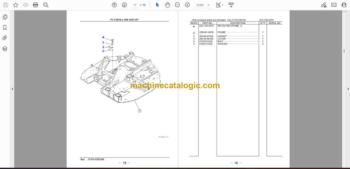Image resolution: width=350 pixels, height=169 pixels.
Task: Go to the previous page
Action: pos(114,5)
